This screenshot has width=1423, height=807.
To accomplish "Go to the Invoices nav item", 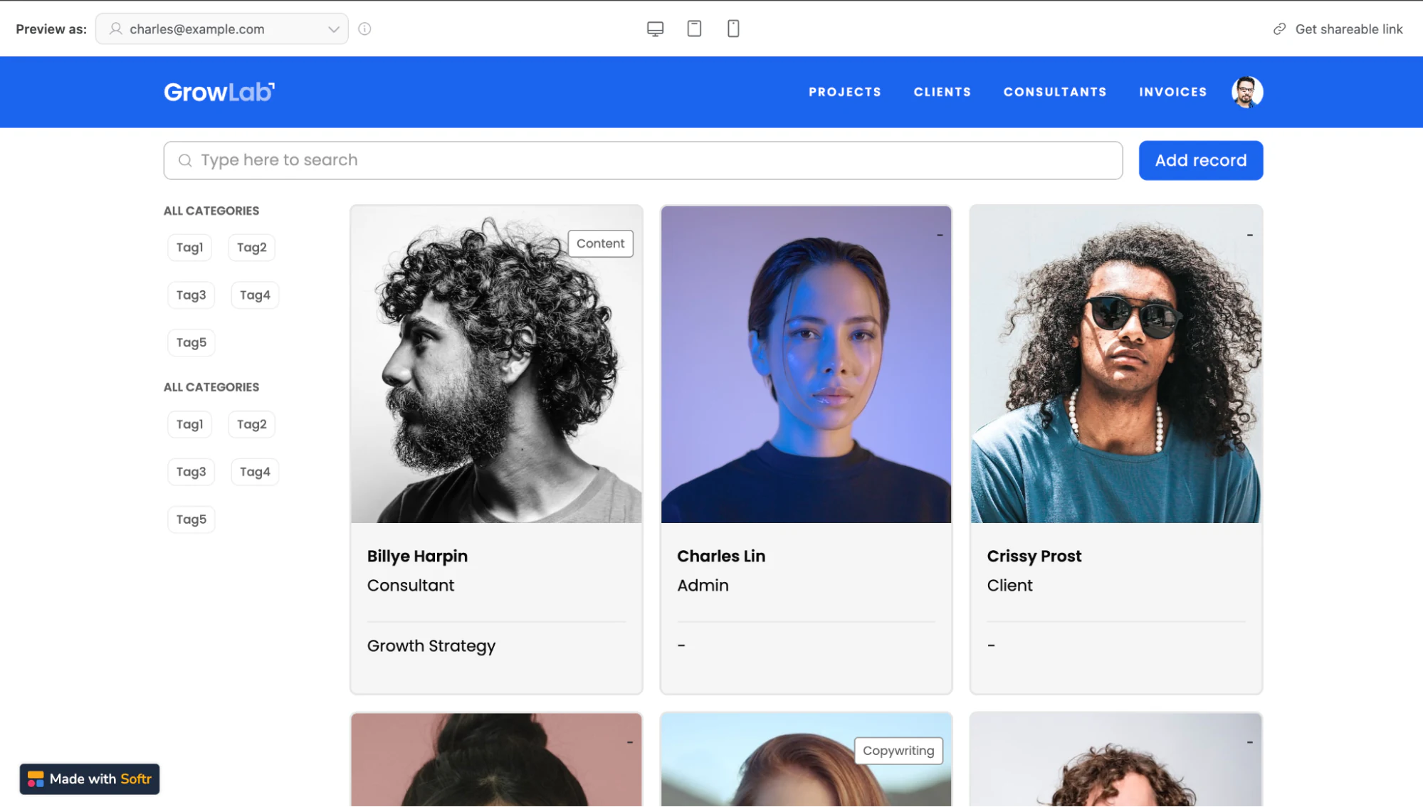I will pos(1172,92).
